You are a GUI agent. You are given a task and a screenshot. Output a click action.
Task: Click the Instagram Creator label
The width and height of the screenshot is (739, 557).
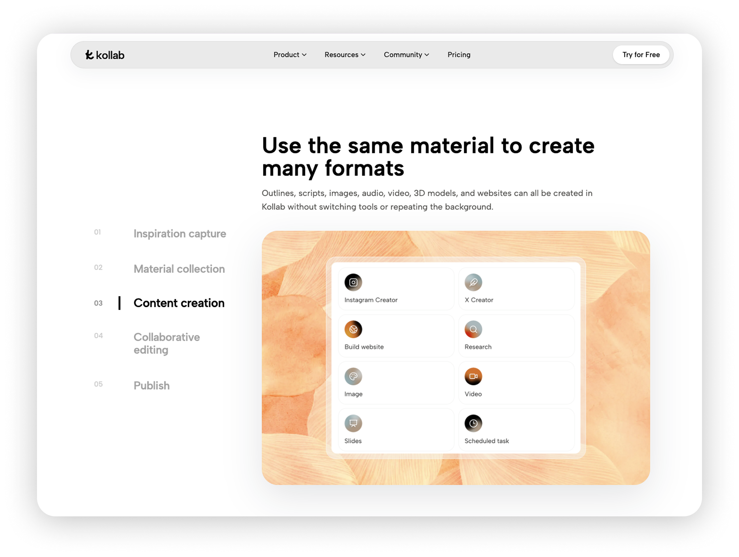coord(371,300)
